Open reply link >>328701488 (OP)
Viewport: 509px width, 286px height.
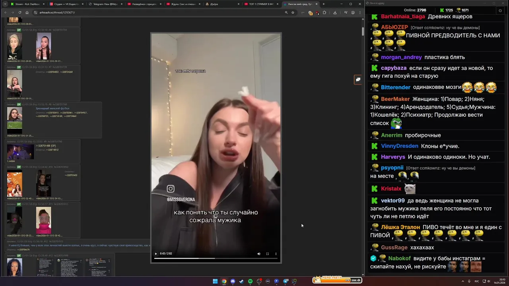pos(46,146)
